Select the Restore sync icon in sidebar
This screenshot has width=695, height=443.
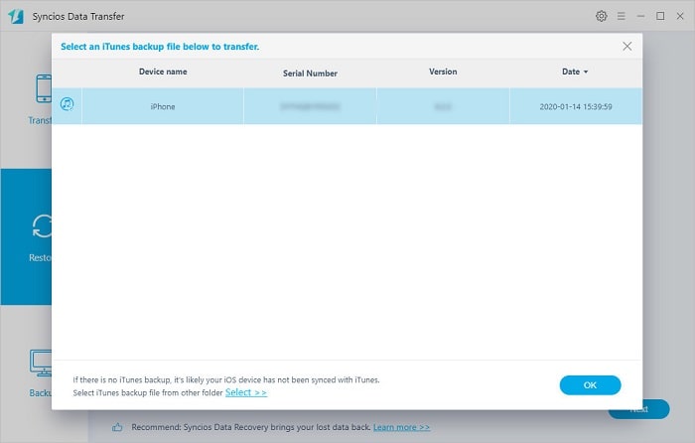[41, 227]
